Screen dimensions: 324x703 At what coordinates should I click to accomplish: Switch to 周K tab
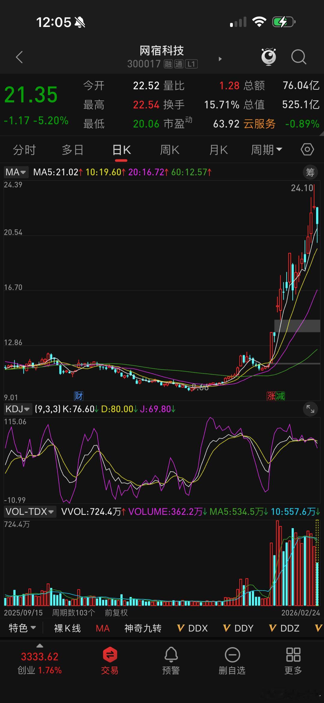point(169,150)
